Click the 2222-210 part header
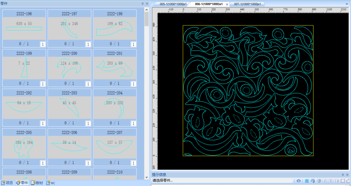Screen dimensions: 351x186 (115, 172)
